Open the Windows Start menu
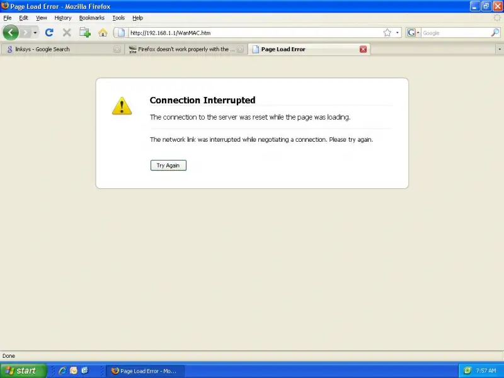The width and height of the screenshot is (504, 378). point(23,370)
